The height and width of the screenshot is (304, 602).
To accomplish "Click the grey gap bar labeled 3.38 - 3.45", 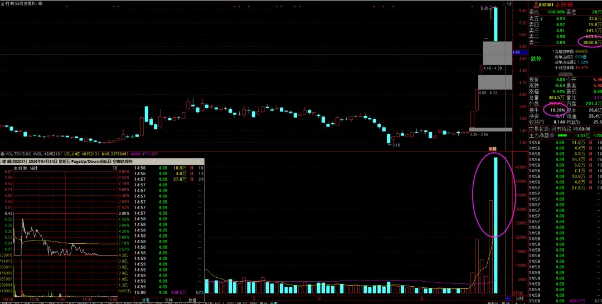I will coord(491,129).
